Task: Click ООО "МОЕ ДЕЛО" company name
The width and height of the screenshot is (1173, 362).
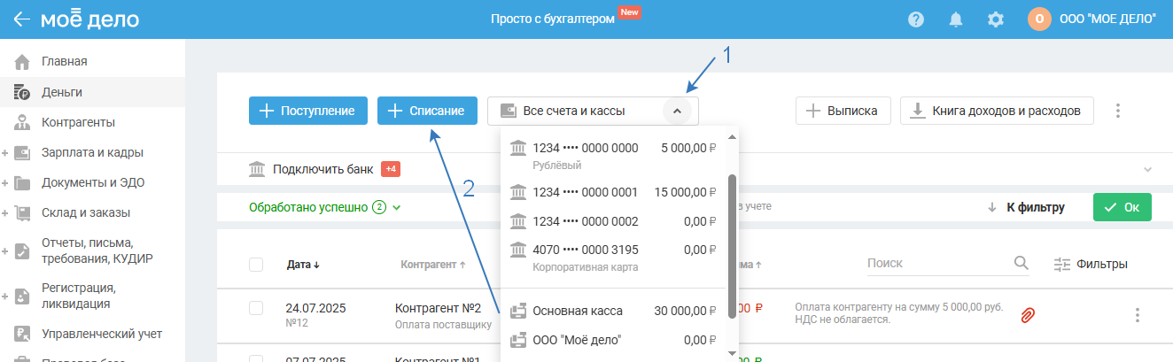Action: coord(1107,19)
